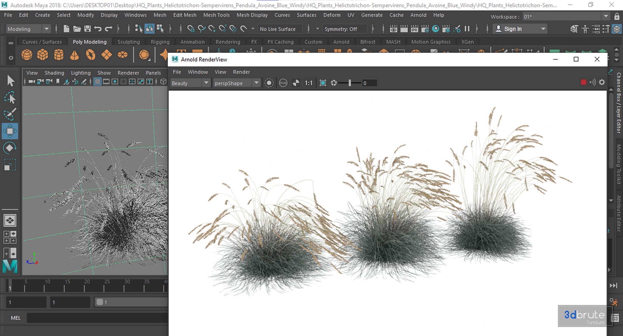
Task: Activate the Paint Selection tool
Action: click(x=10, y=114)
